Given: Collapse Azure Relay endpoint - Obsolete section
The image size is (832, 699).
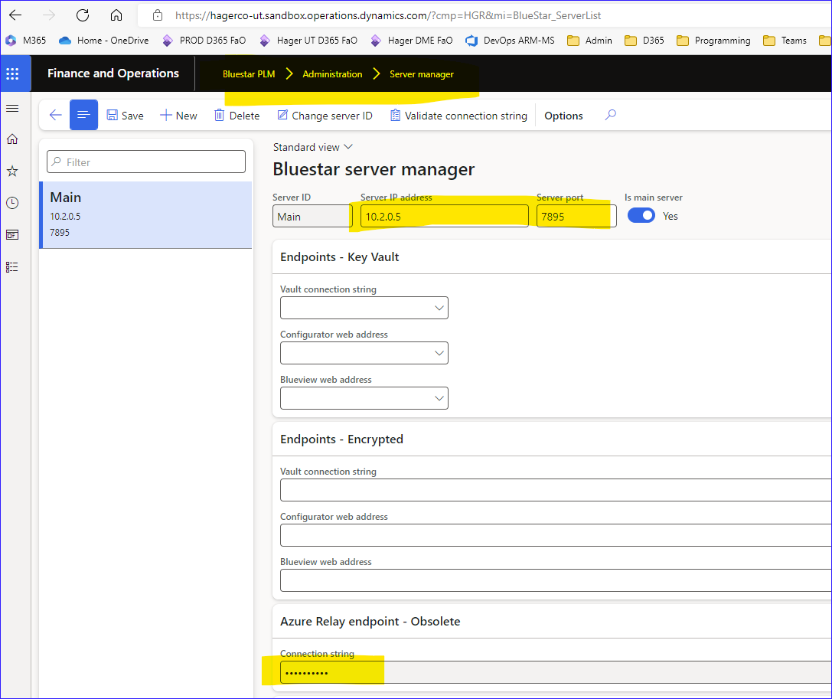Looking at the screenshot, I should [x=370, y=622].
